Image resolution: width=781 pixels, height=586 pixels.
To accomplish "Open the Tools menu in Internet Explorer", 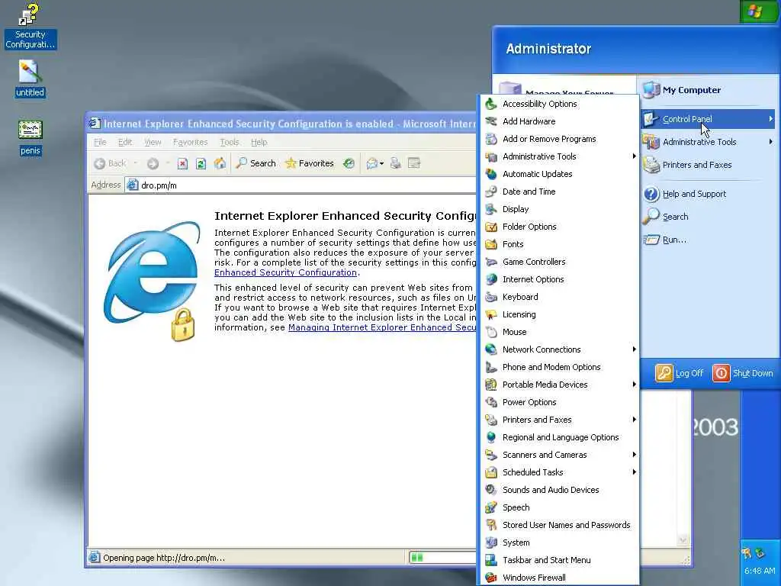I will pyautogui.click(x=230, y=142).
